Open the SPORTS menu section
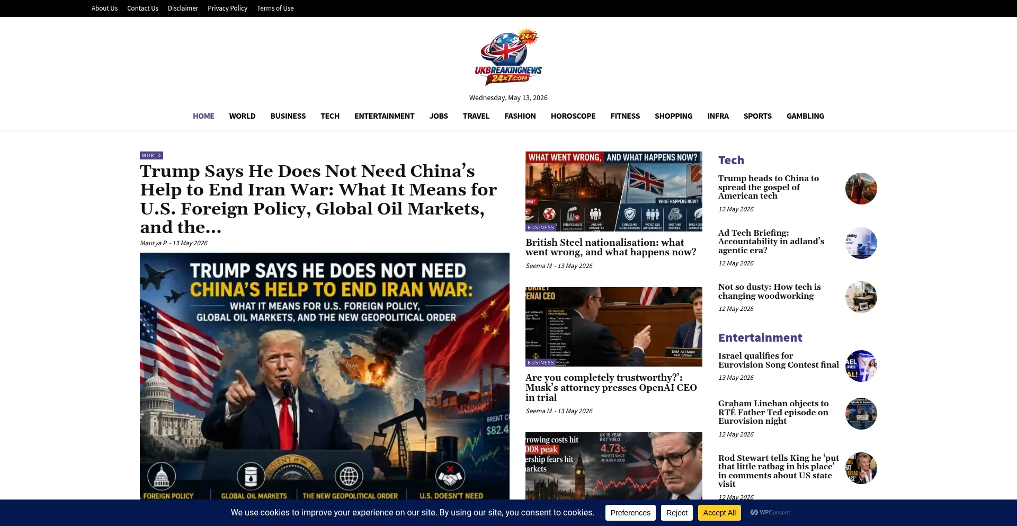 pyautogui.click(x=757, y=116)
